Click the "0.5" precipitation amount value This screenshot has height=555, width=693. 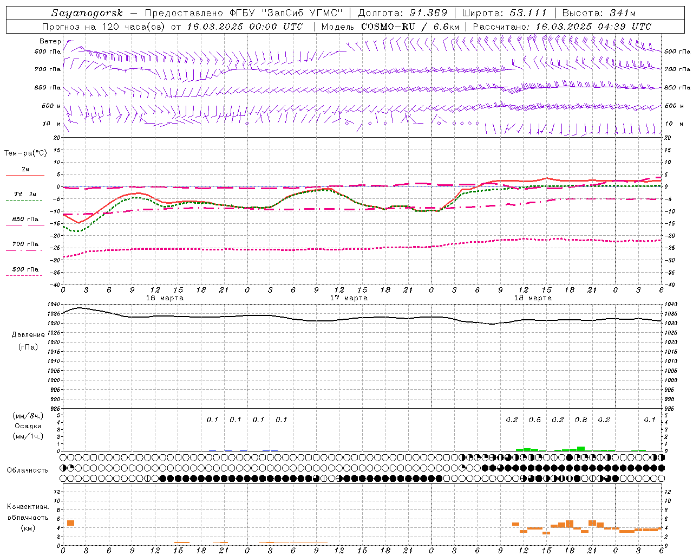click(x=535, y=420)
